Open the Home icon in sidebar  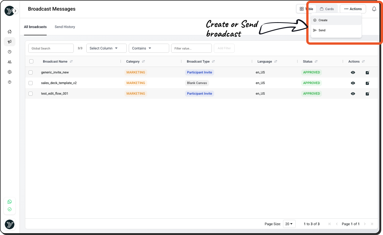10,32
